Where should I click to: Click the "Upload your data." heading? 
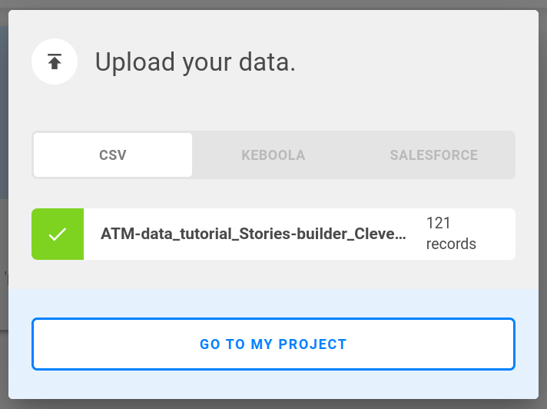pos(195,62)
